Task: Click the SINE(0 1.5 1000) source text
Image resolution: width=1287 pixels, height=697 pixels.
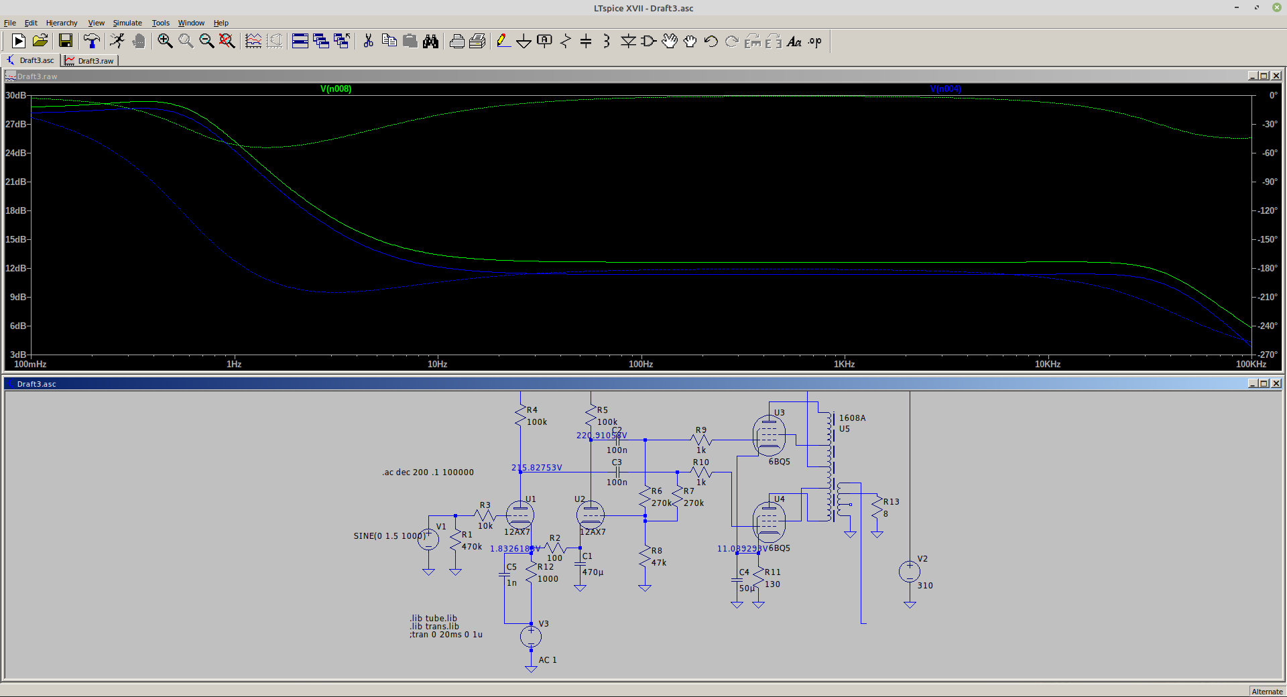Action: tap(389, 536)
